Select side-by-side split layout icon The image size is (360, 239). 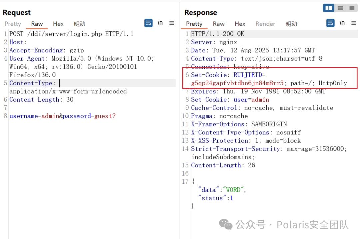329,8
